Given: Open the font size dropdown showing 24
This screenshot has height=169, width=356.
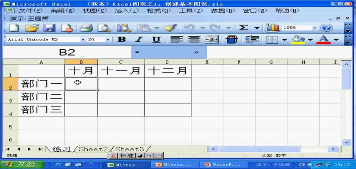Looking at the screenshot, I should coord(108,40).
